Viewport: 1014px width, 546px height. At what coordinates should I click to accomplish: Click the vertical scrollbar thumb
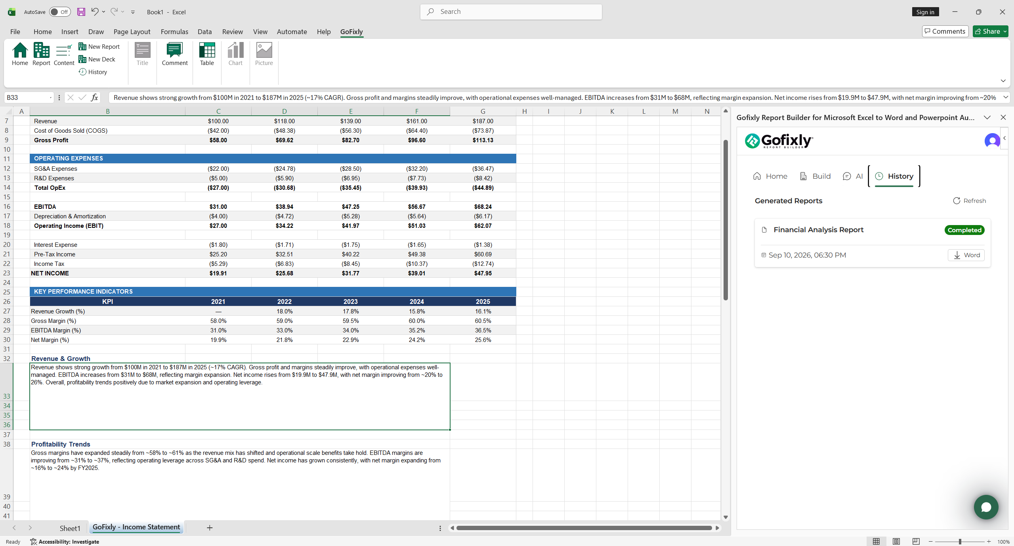coord(726,220)
